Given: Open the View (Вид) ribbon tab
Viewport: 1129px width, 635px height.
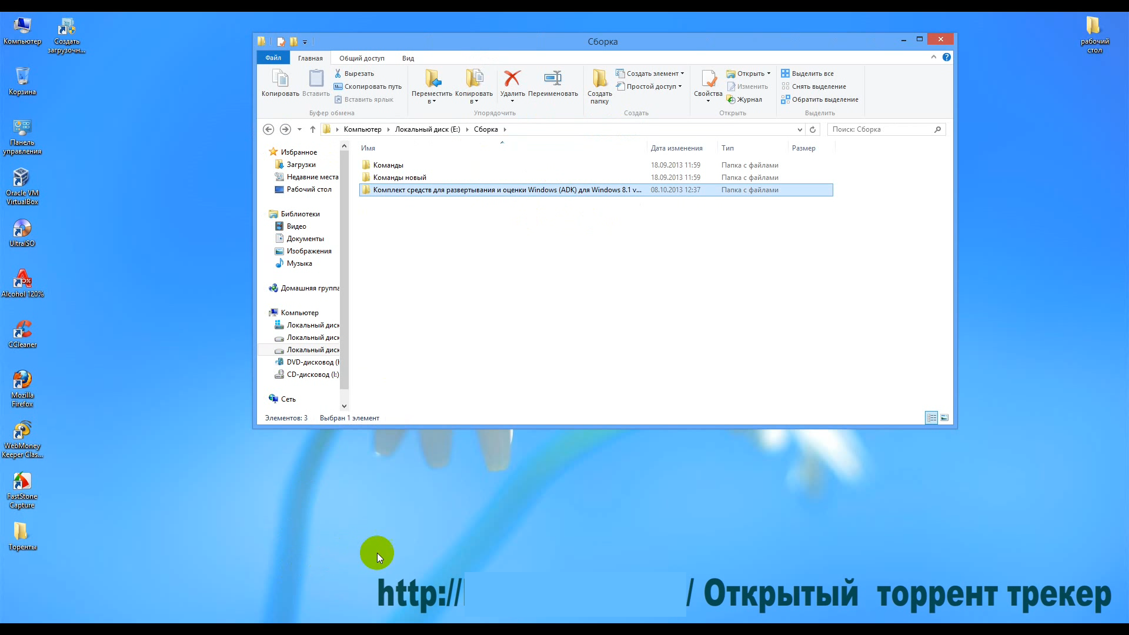Looking at the screenshot, I should click(408, 58).
